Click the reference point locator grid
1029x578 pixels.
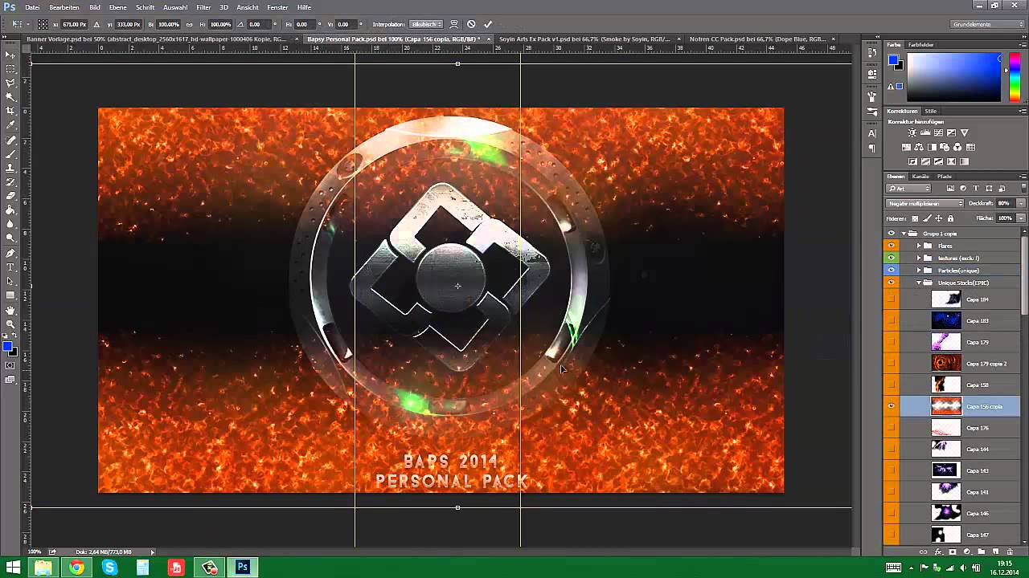(x=43, y=24)
